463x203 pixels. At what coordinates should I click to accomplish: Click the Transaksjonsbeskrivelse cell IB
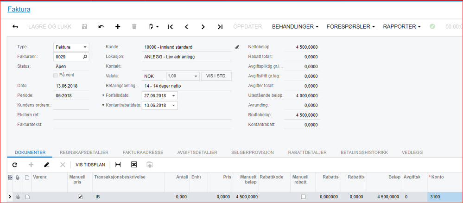click(x=128, y=197)
